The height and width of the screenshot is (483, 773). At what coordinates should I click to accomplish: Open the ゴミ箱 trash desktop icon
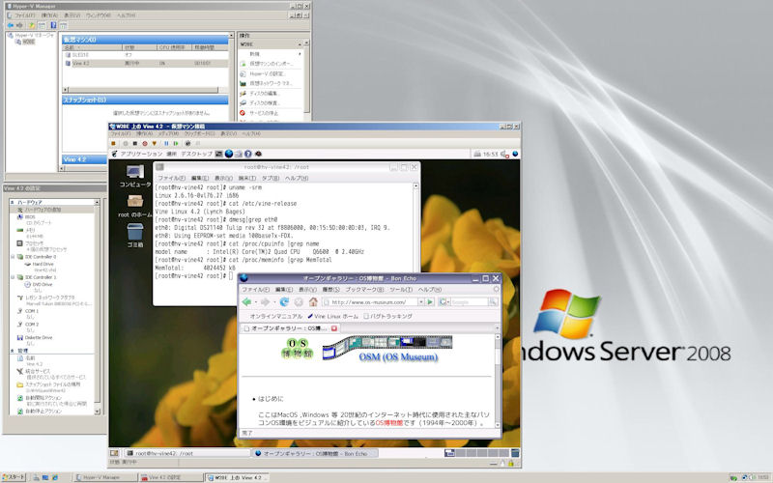134,236
